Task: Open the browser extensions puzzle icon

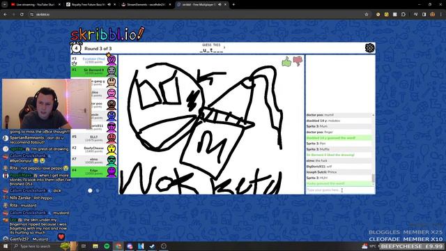Action: point(403,14)
